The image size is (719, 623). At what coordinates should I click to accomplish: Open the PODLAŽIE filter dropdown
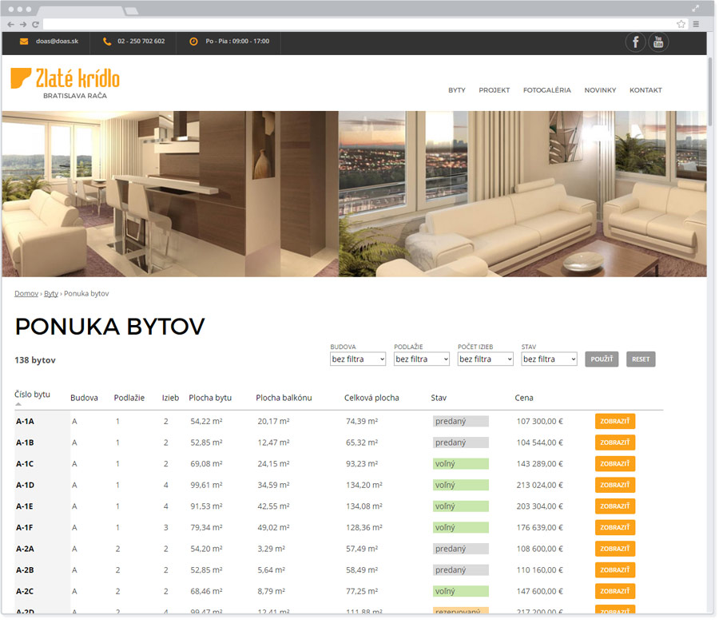pyautogui.click(x=421, y=359)
